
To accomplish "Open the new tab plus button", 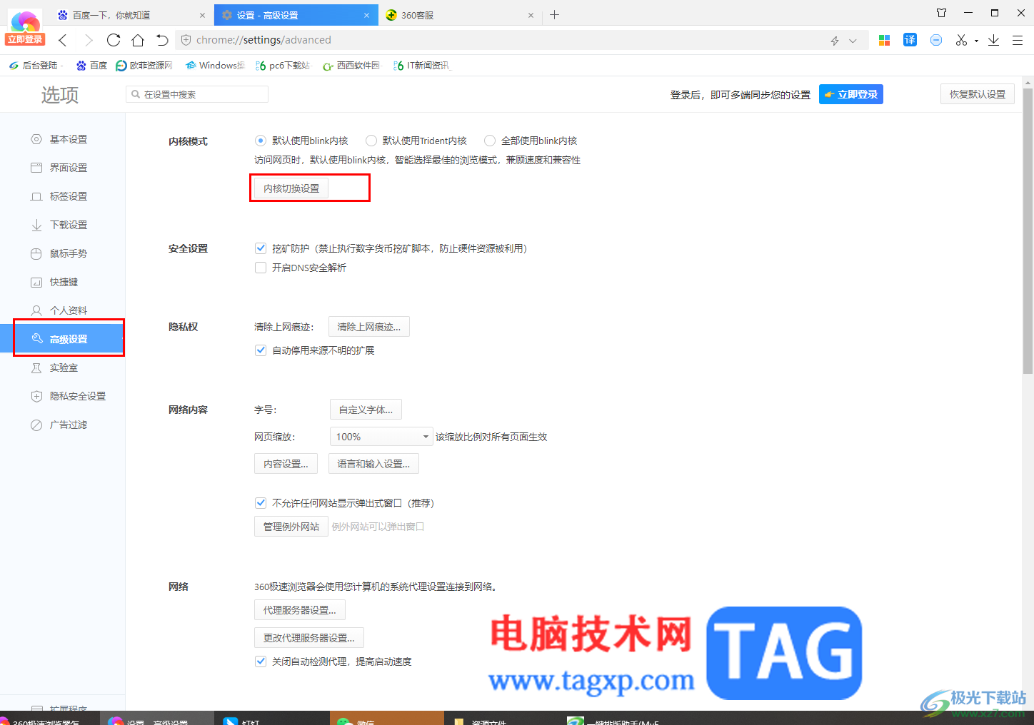I will tap(555, 14).
